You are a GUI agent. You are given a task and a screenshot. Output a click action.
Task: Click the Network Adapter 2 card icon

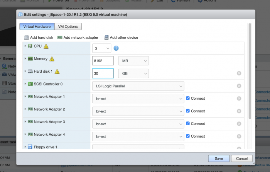(30, 109)
